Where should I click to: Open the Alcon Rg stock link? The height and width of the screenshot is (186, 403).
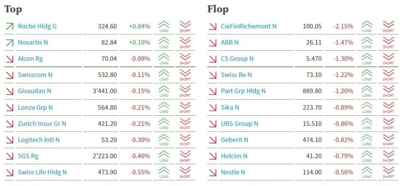pos(30,59)
